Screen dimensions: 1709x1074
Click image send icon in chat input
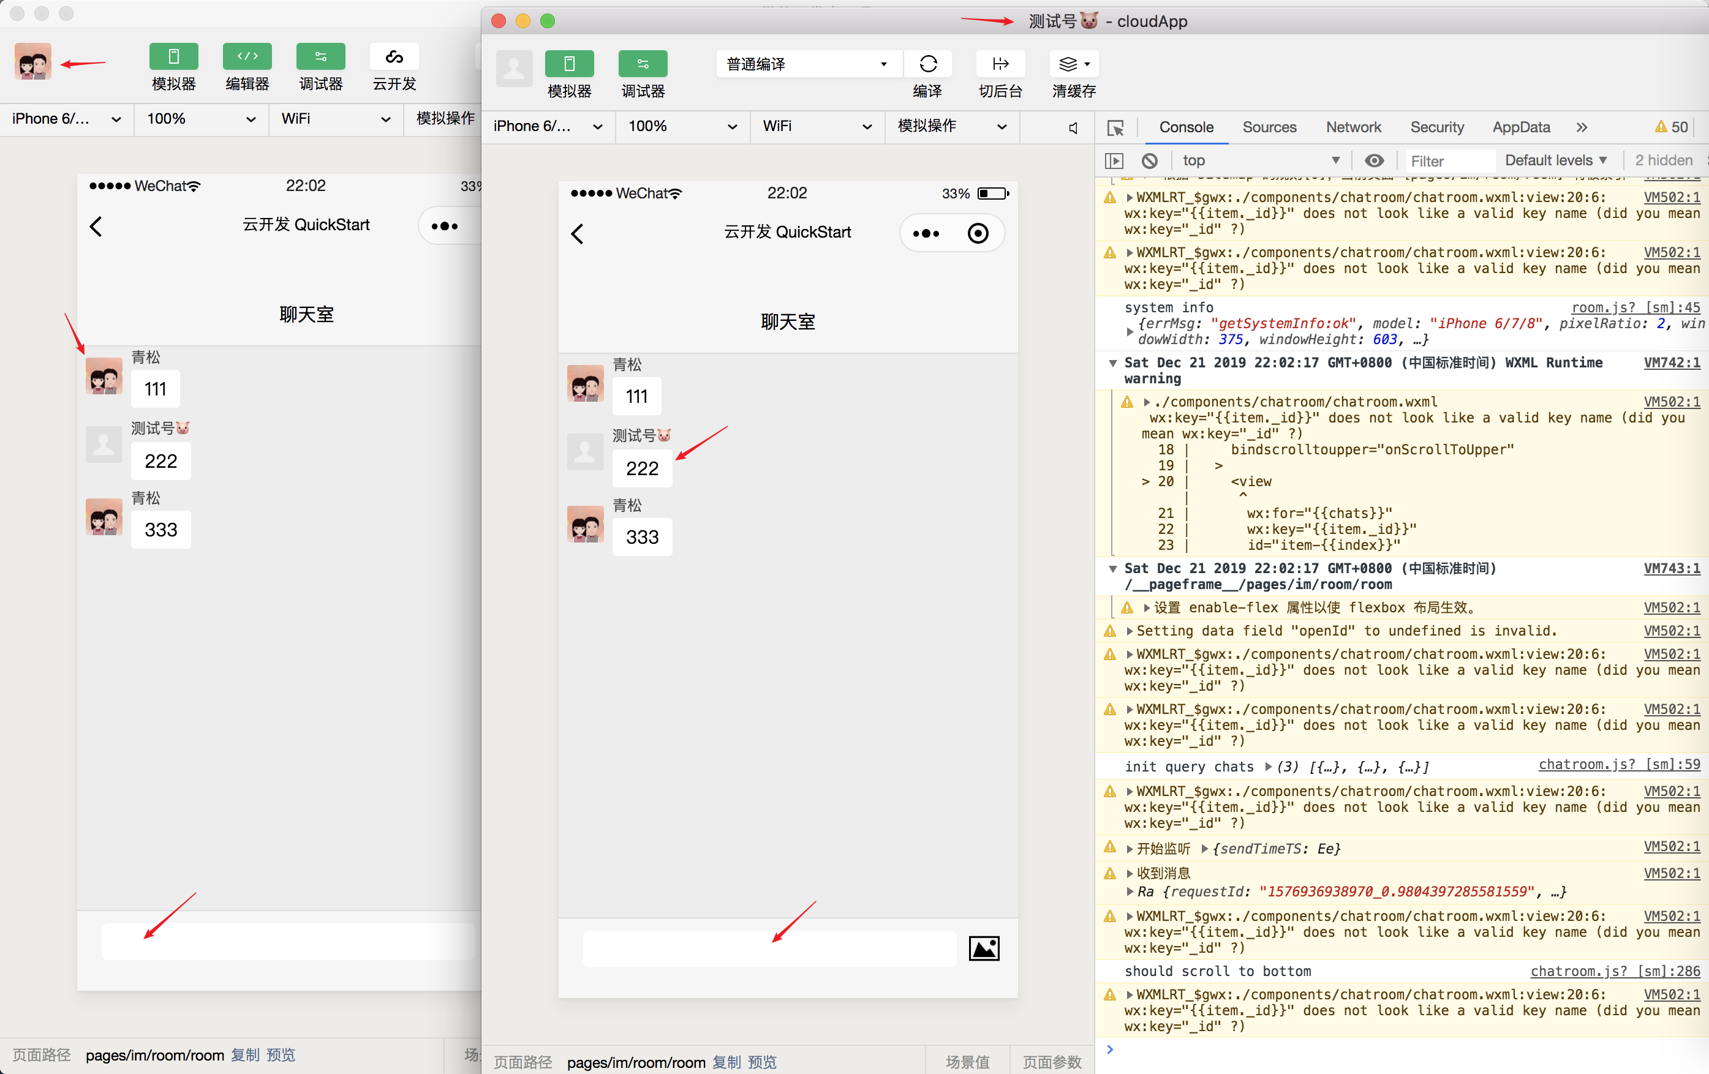pyautogui.click(x=984, y=948)
